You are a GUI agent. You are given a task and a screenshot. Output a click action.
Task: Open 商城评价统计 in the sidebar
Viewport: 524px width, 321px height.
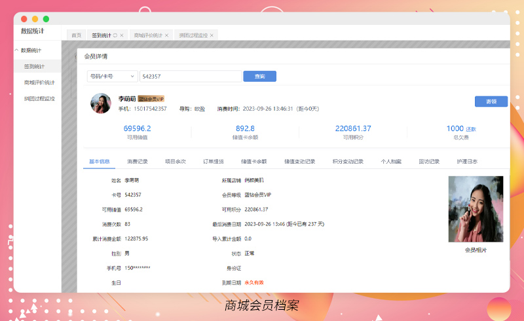pos(39,83)
